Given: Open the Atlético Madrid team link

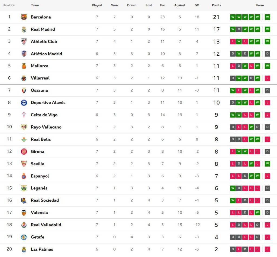Looking at the screenshot, I should [46, 54].
